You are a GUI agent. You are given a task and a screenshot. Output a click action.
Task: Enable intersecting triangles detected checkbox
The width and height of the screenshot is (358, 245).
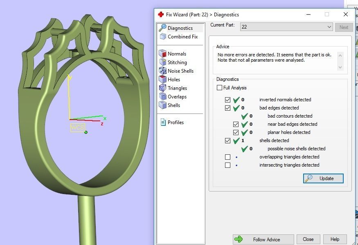227,165
